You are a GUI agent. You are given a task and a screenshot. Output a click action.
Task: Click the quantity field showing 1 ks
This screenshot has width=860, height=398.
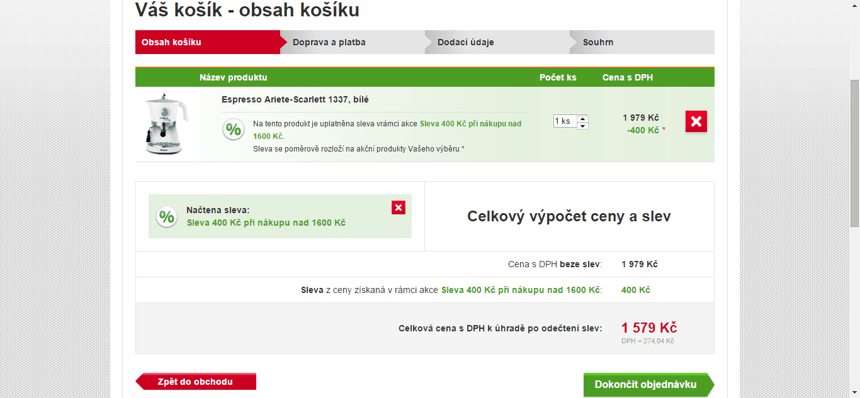565,121
